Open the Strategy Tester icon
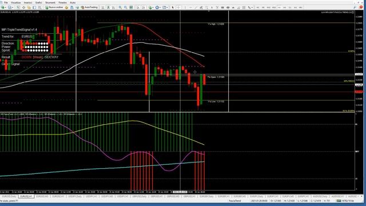 click(x=39, y=7)
